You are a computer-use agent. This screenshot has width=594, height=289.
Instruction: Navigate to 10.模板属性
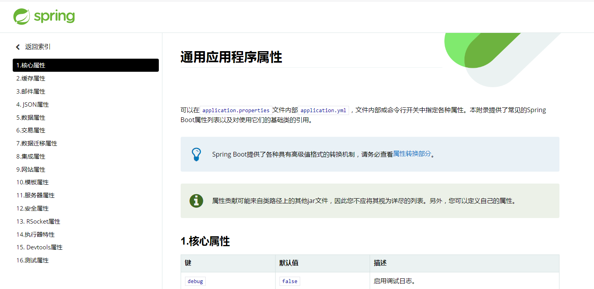click(33, 182)
